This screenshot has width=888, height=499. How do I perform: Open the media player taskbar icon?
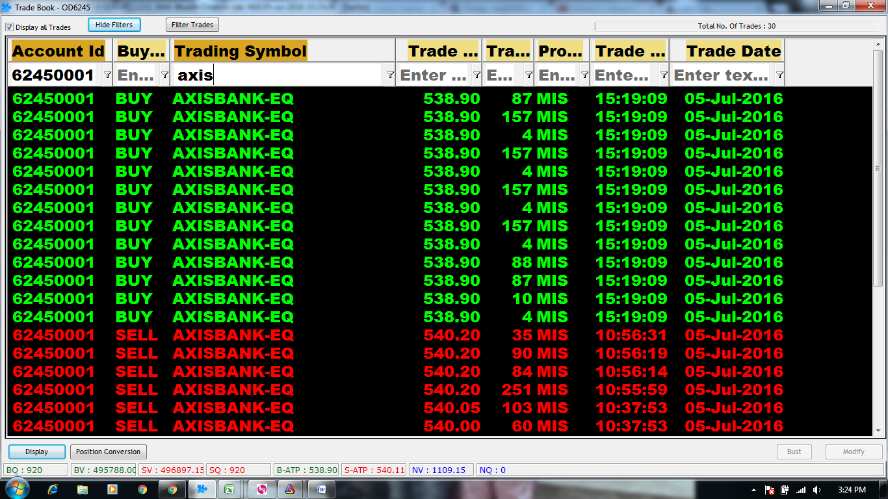(x=112, y=489)
